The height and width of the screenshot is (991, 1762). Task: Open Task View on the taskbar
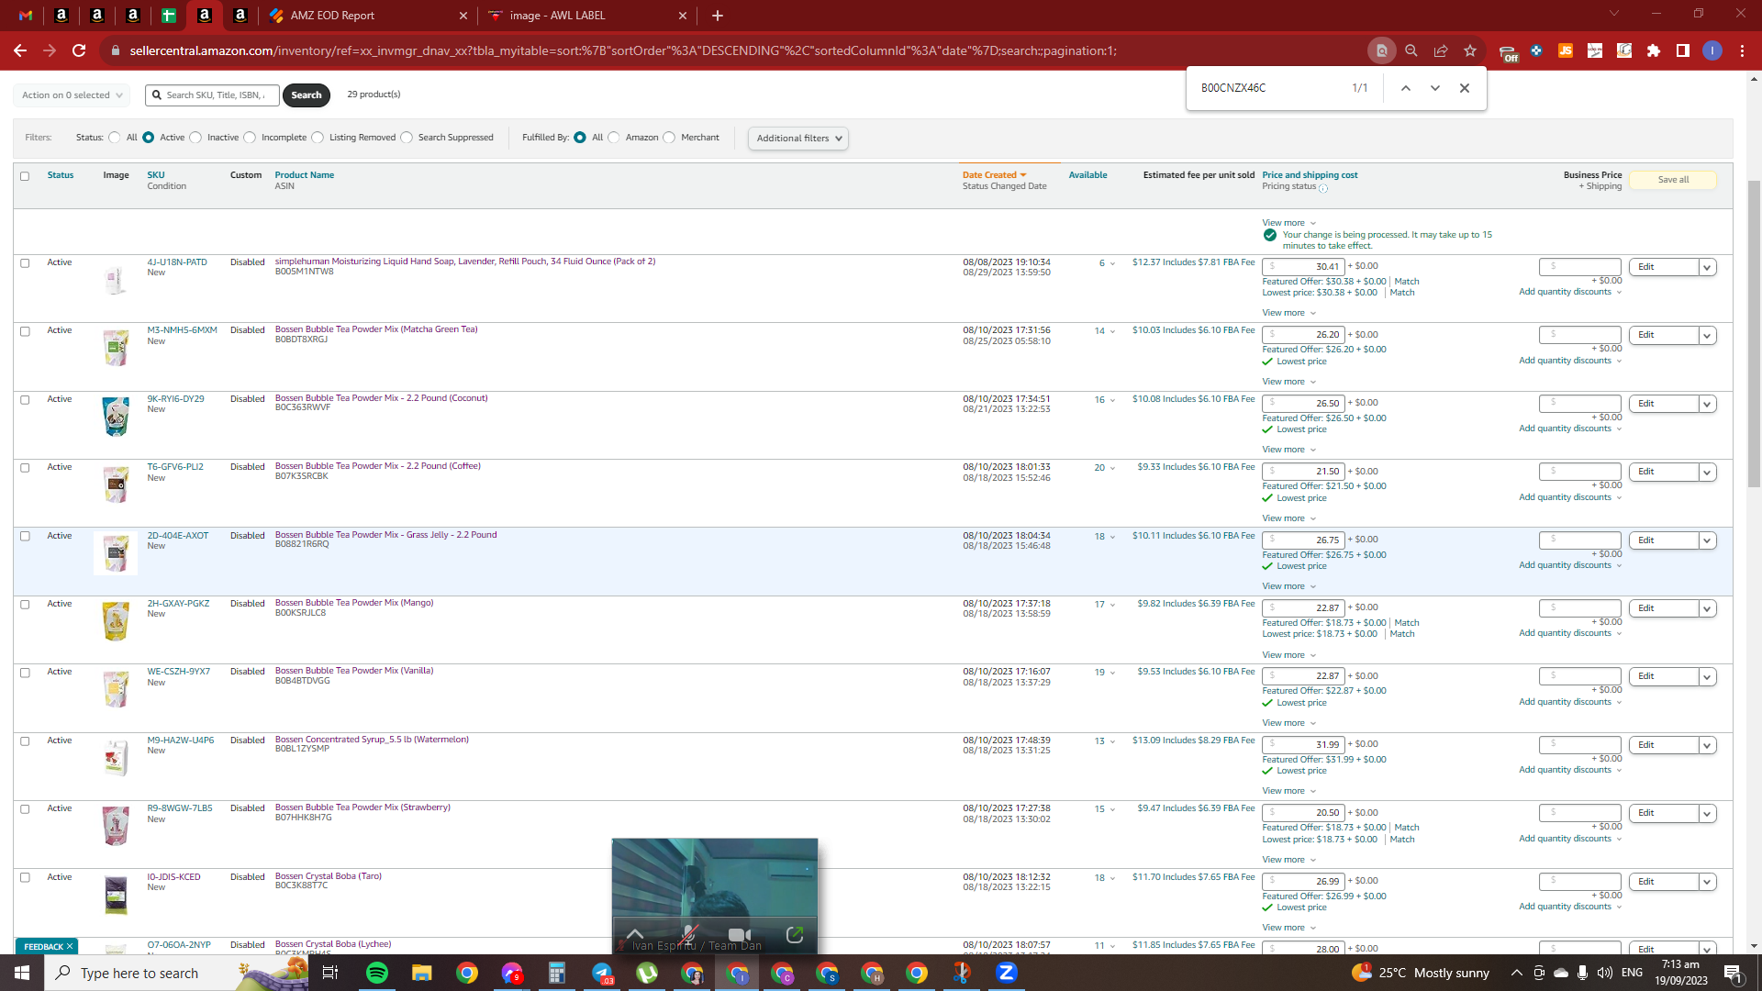[x=330, y=973]
